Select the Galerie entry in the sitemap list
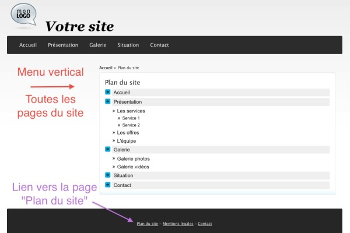The image size is (350, 233). pyautogui.click(x=221, y=150)
